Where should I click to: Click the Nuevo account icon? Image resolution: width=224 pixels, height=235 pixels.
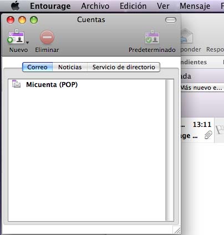(x=16, y=37)
